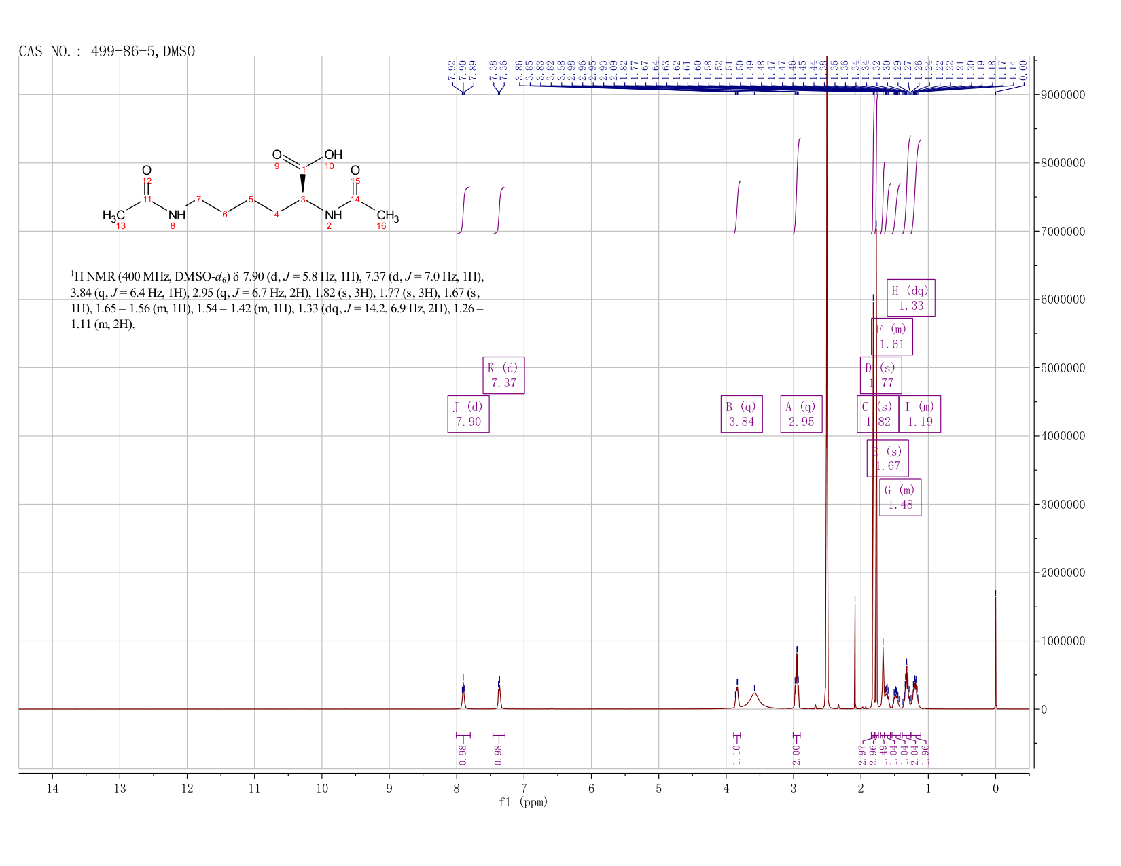Image resolution: width=1121 pixels, height=866 pixels.
Task: Click the doublet peak at 7.90 ppm
Action: point(463,696)
